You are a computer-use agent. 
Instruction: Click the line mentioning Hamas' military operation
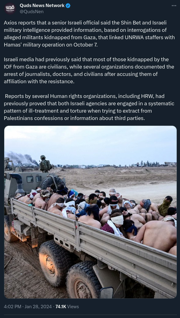click(x=51, y=45)
